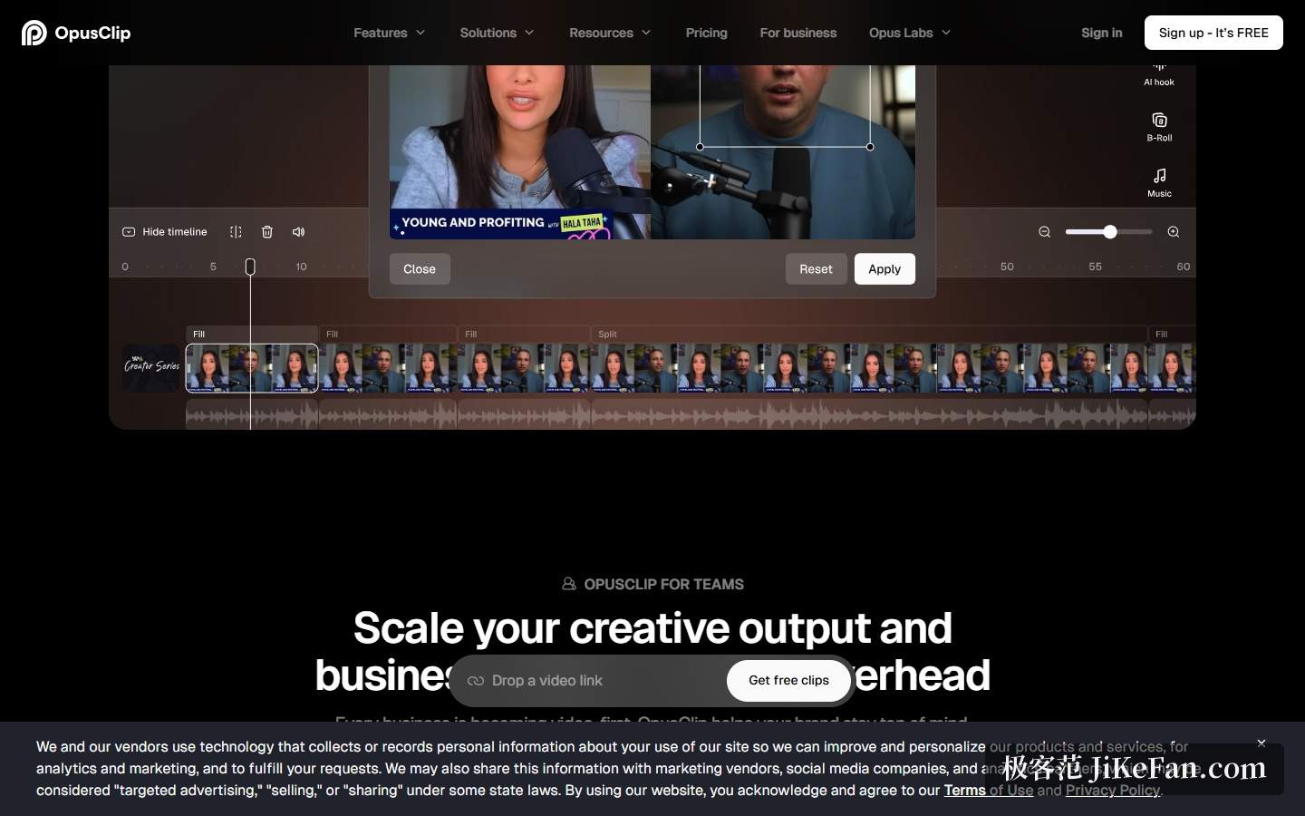Image resolution: width=1305 pixels, height=816 pixels.
Task: Click the 10 mark on timeline ruler
Action: pyautogui.click(x=301, y=267)
